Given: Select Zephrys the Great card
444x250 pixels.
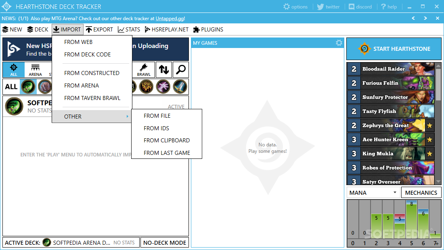Looking at the screenshot, I should coord(391,125).
